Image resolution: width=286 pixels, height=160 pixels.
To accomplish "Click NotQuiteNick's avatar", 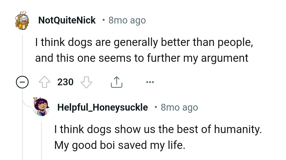I will click(x=23, y=20).
